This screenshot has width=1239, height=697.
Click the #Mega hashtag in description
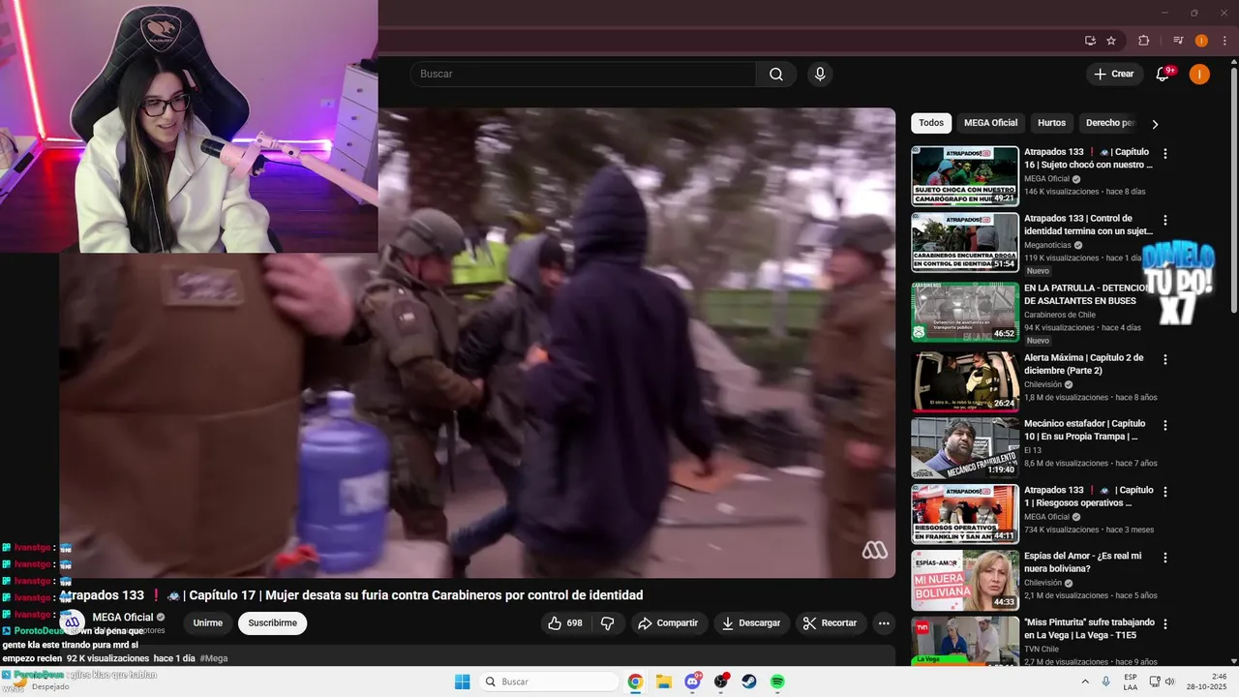(214, 658)
